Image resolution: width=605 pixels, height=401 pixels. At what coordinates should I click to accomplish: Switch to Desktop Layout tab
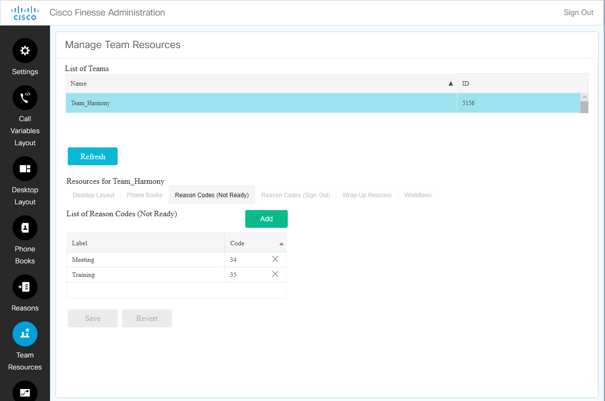(x=94, y=195)
